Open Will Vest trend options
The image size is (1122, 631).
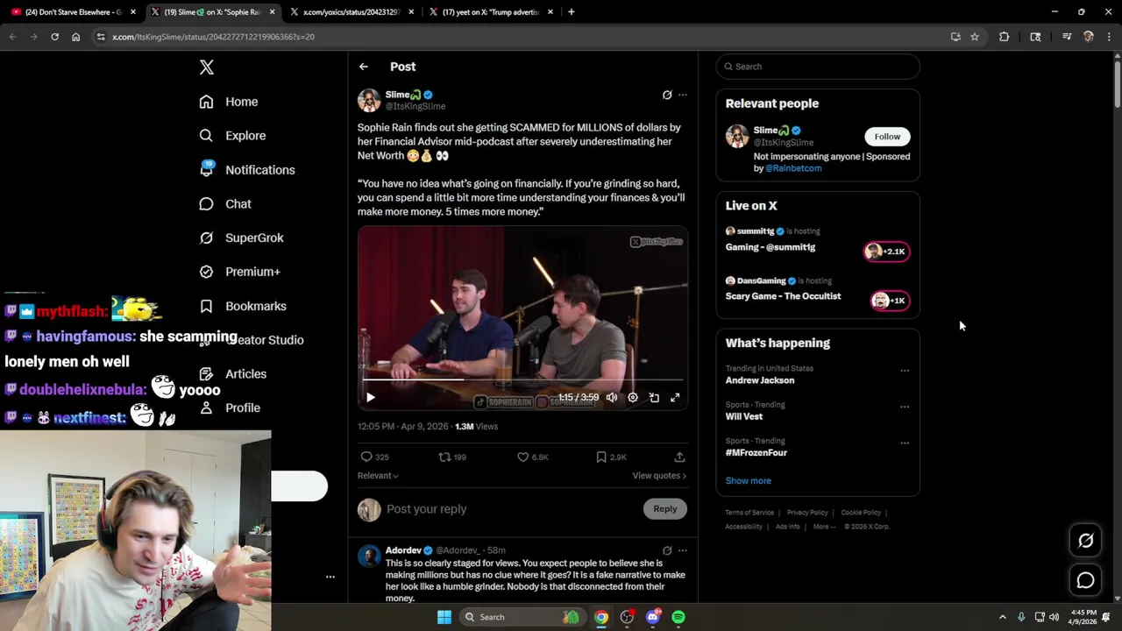(x=905, y=408)
